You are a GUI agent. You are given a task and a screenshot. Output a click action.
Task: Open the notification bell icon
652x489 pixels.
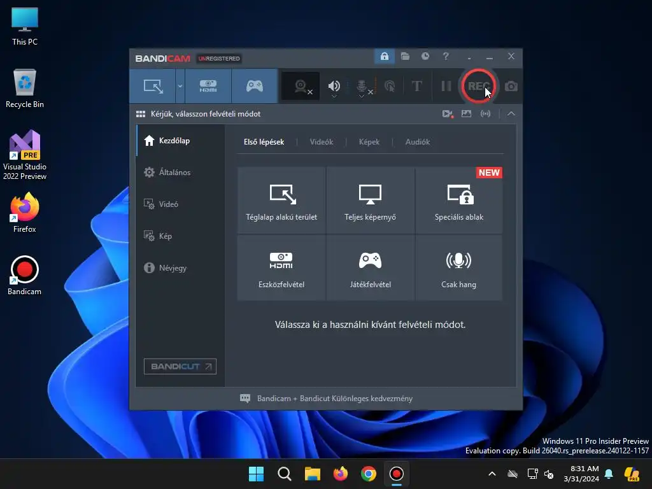tap(609, 474)
